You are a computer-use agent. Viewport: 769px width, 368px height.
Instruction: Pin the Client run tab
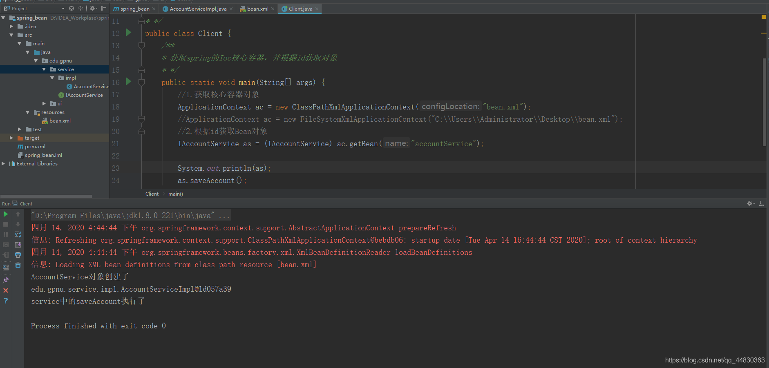point(6,280)
